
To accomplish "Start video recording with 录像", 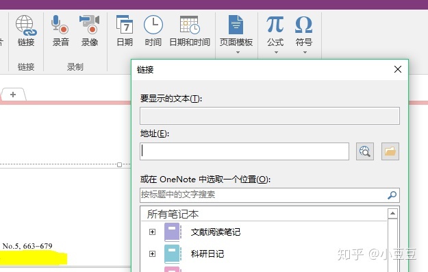I will (x=90, y=31).
